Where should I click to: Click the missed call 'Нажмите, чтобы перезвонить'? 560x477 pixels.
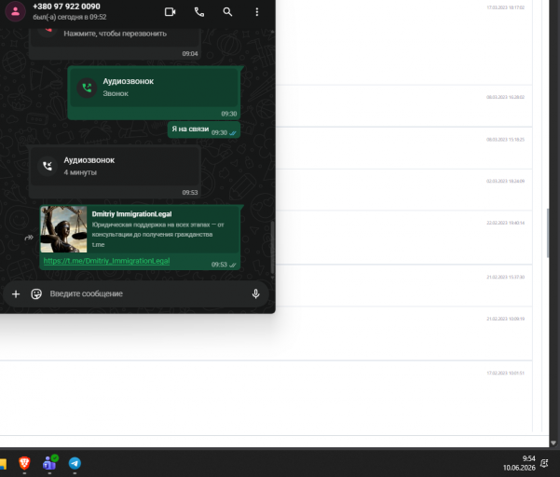click(115, 34)
